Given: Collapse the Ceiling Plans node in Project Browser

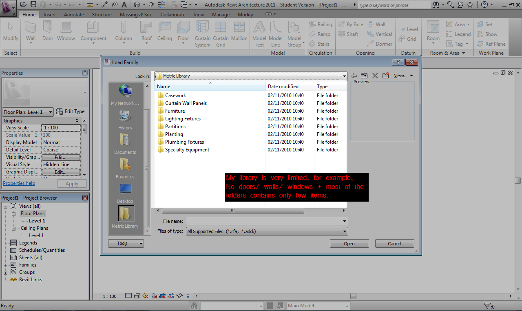Looking at the screenshot, I should pos(13,228).
